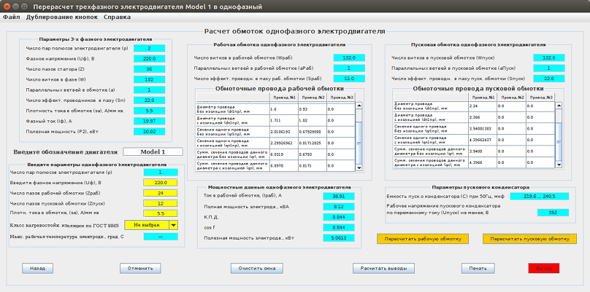Image resolution: width=590 pixels, height=292 pixels.
Task: Click Пересчитать пусковую обмотку button
Action: tap(529, 238)
